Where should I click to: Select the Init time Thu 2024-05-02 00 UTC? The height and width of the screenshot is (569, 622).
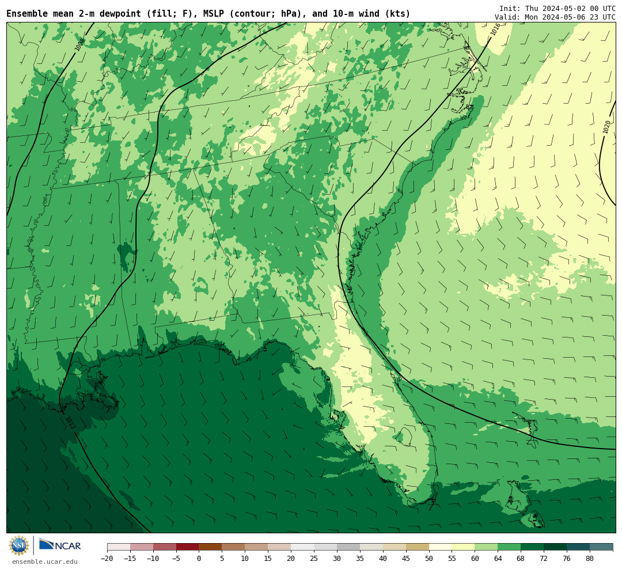(x=557, y=9)
